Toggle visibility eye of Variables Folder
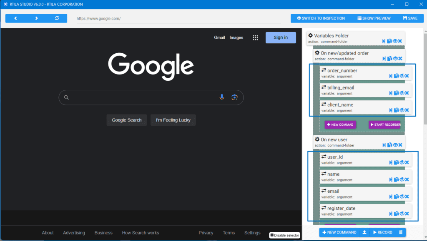Screen dimensions: 427x241 tap(395, 41)
